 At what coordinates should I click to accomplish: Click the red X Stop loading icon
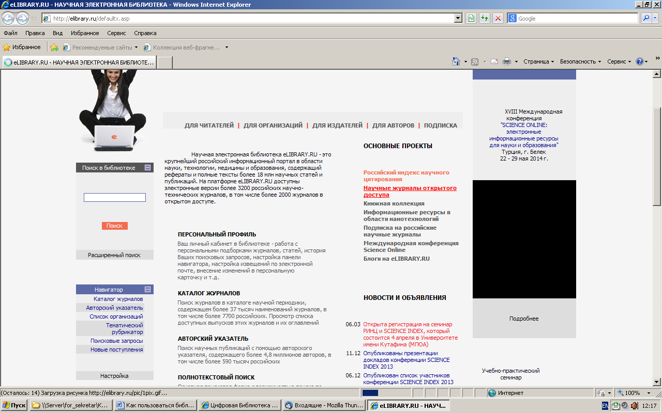[x=498, y=18]
